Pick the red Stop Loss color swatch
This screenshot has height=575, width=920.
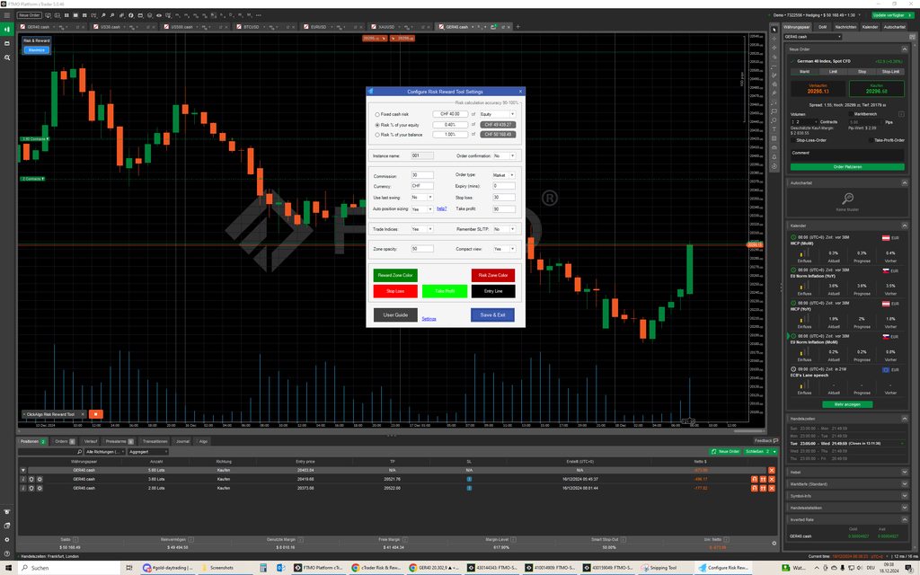pyautogui.click(x=395, y=291)
